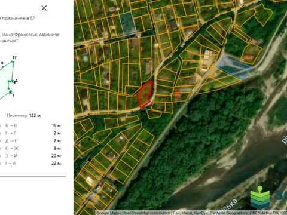Open the OpenStreetMap contributors attribution link
287x215 pixels.
click(x=146, y=213)
